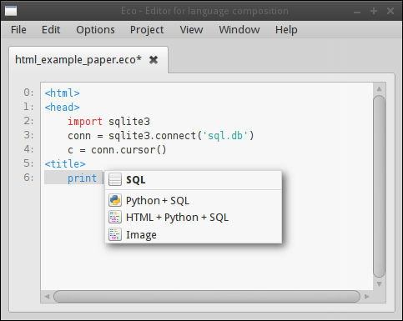Click the window menu icon in title bar
The image size is (403, 321).
coord(11,11)
